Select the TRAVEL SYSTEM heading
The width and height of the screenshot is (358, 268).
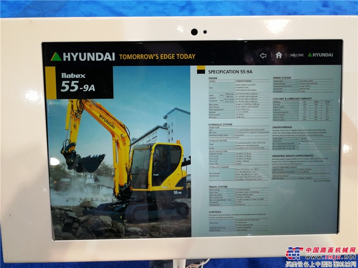218,187
